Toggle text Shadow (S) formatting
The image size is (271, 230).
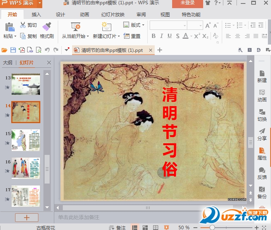click(178, 36)
